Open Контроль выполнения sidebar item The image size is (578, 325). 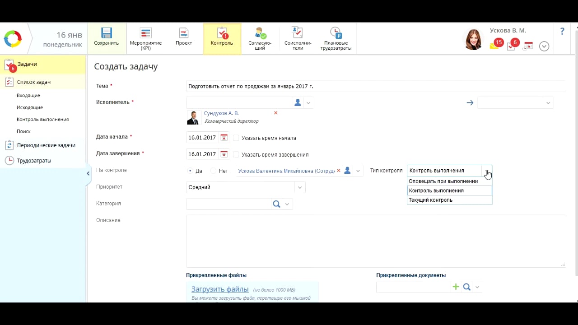click(x=43, y=120)
